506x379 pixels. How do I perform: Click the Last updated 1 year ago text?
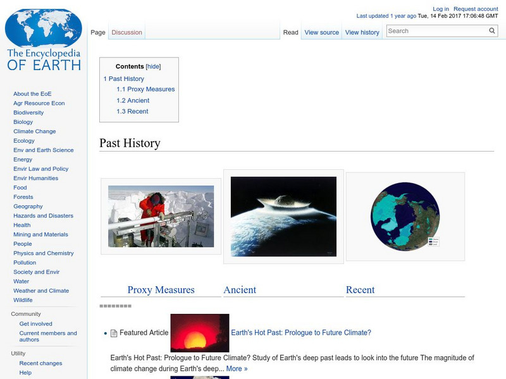386,16
